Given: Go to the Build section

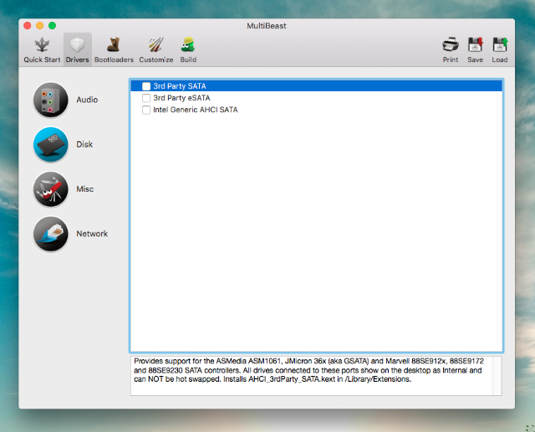Looking at the screenshot, I should pos(188,44).
